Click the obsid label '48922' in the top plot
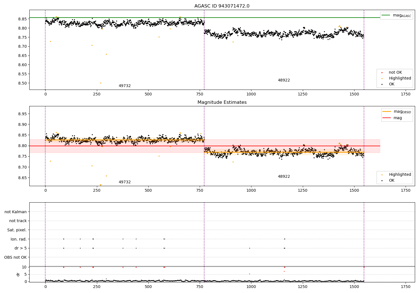 point(284,80)
